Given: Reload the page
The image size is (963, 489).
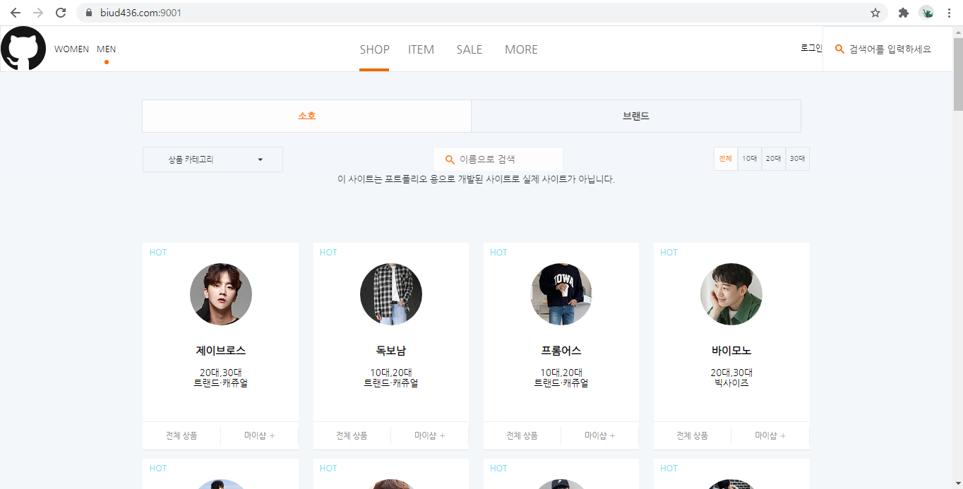Looking at the screenshot, I should pos(61,13).
